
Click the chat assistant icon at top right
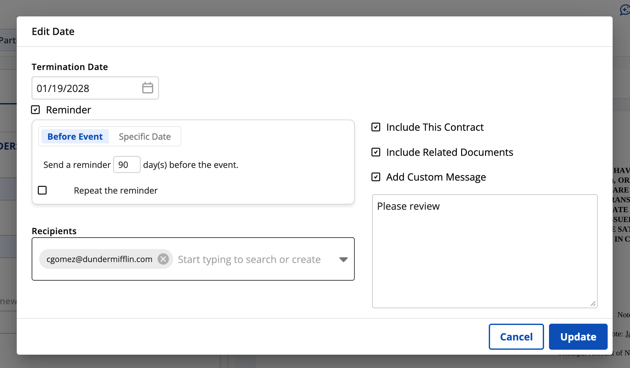(625, 9)
